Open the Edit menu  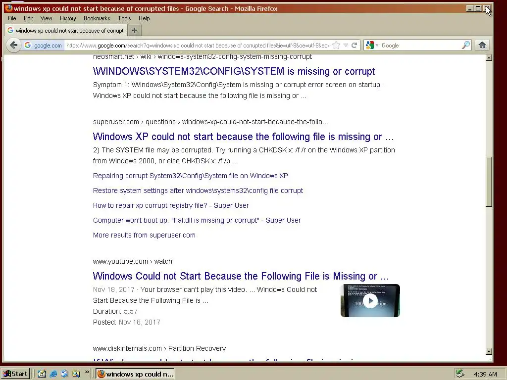(x=28, y=18)
